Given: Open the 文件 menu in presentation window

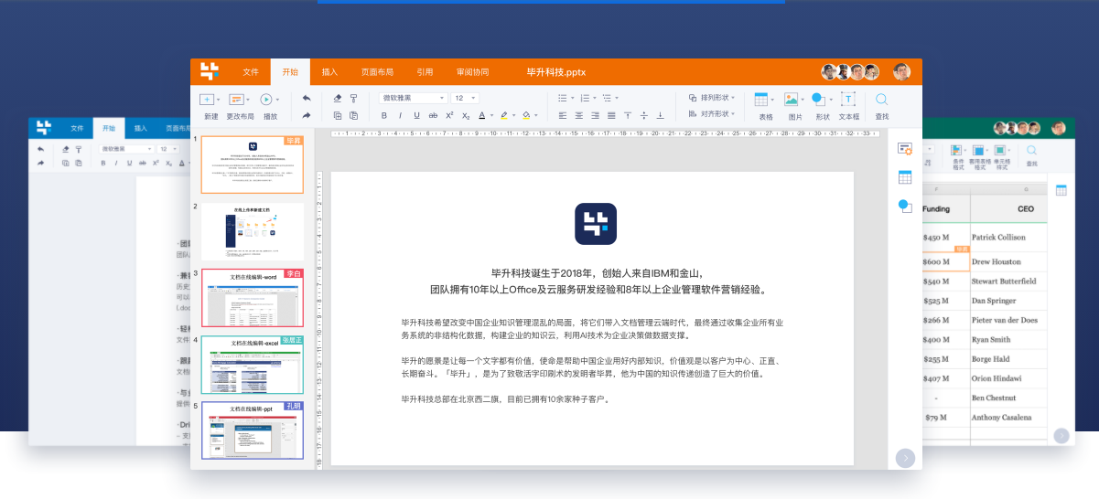Looking at the screenshot, I should pos(251,72).
